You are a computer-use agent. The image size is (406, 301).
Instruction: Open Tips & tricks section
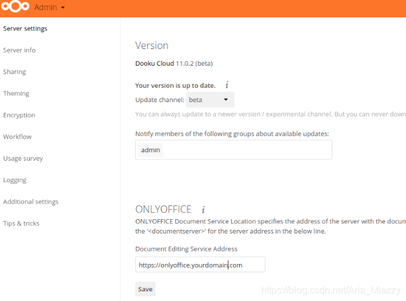[x=22, y=223]
